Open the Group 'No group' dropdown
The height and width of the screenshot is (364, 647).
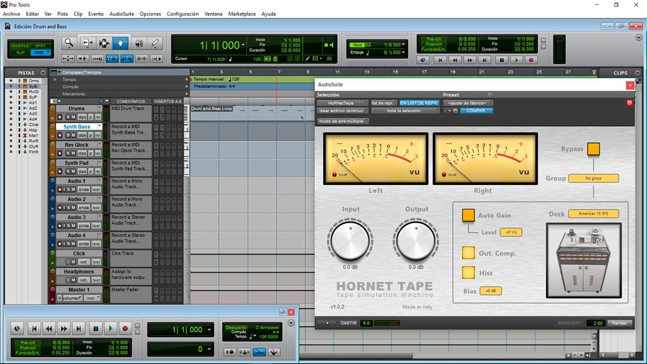click(594, 178)
